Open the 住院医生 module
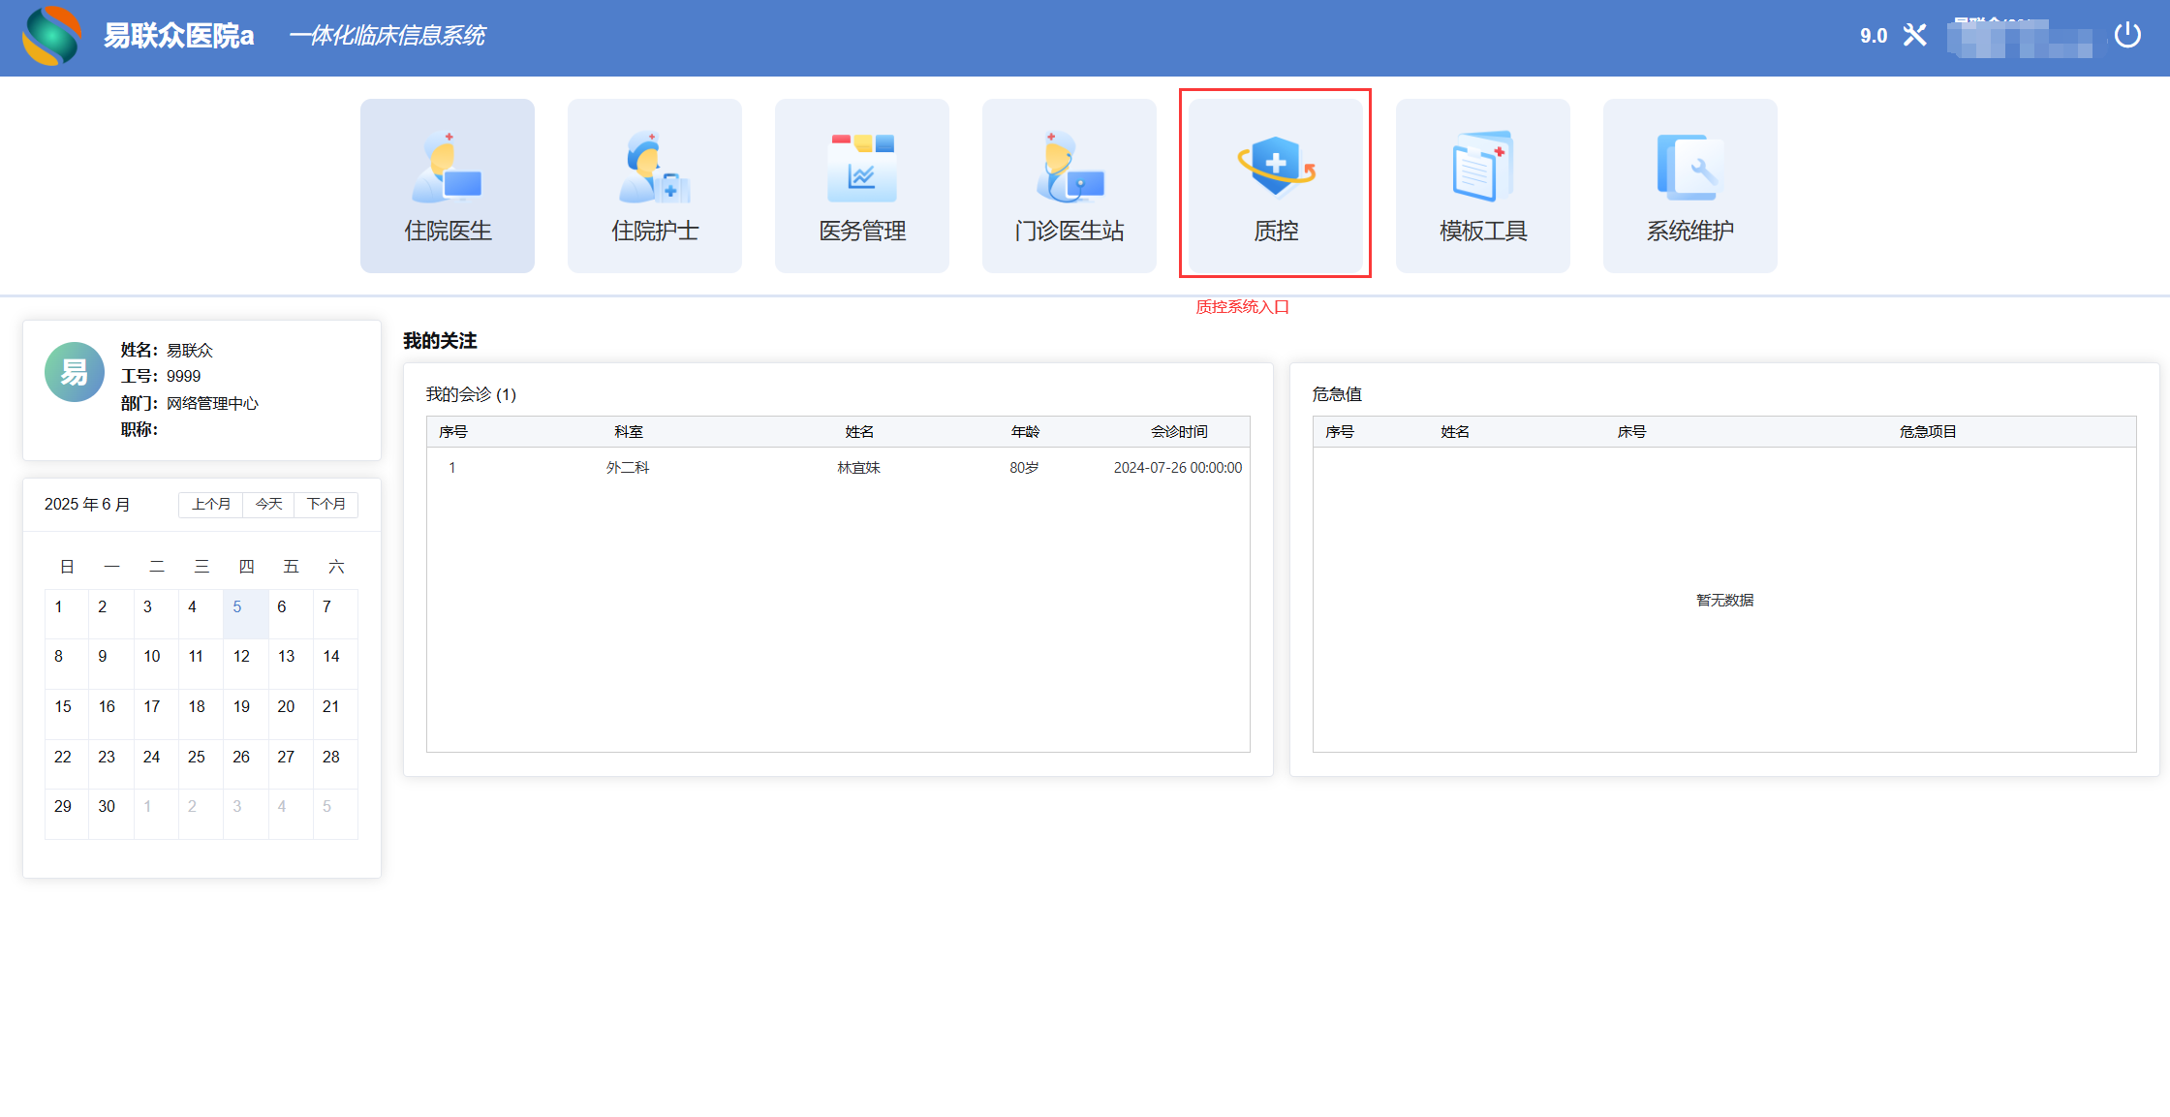This screenshot has height=1117, width=2170. (447, 186)
